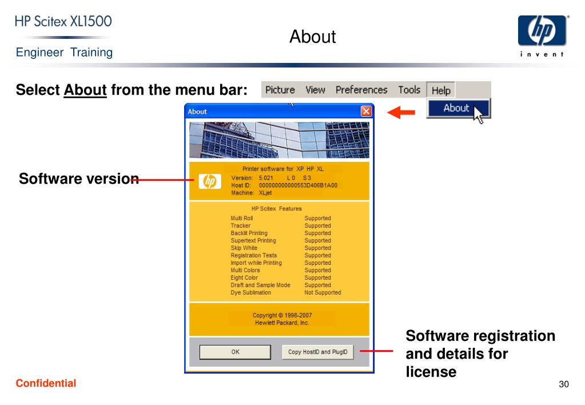Viewport: 585px width, 405px height.
Task: Click the 'Printer software for XP HP XL' heading
Action: pyautogui.click(x=283, y=169)
